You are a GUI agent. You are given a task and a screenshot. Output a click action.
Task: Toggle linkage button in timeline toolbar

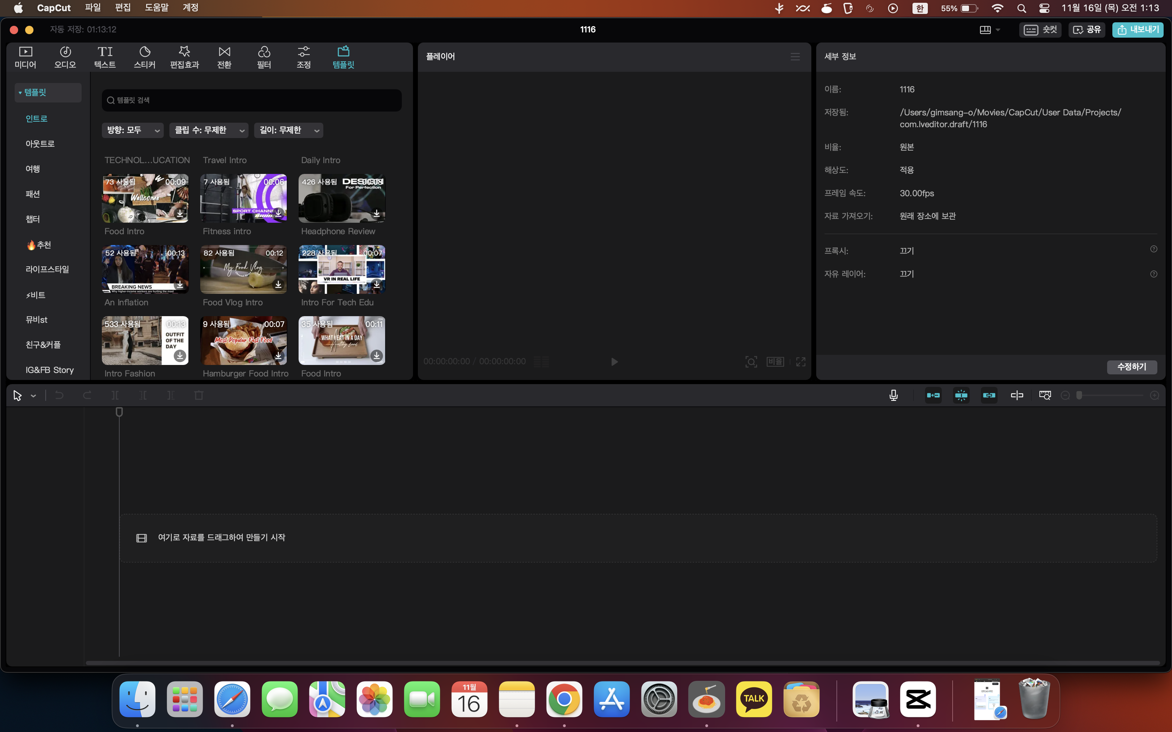pyautogui.click(x=989, y=396)
